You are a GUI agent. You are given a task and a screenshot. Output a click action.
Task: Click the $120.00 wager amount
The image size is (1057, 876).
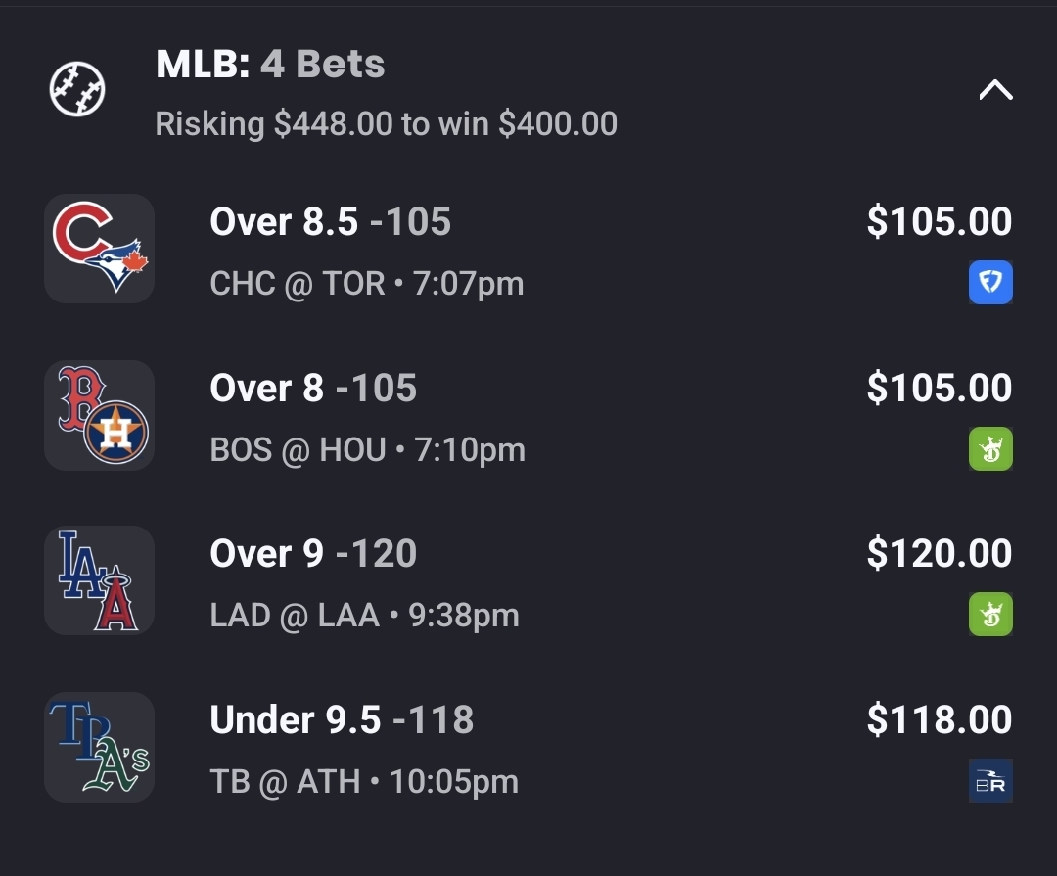[939, 554]
